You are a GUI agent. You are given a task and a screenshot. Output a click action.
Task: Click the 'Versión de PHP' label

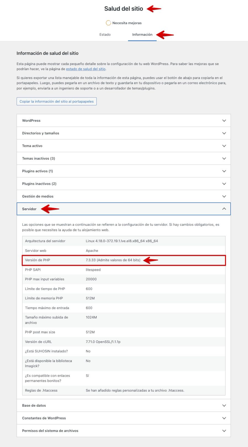pyautogui.click(x=37, y=260)
